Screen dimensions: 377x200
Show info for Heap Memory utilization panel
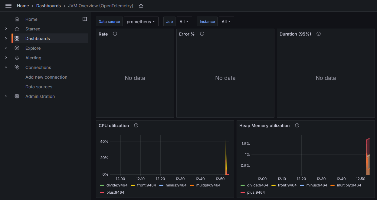(x=297, y=125)
